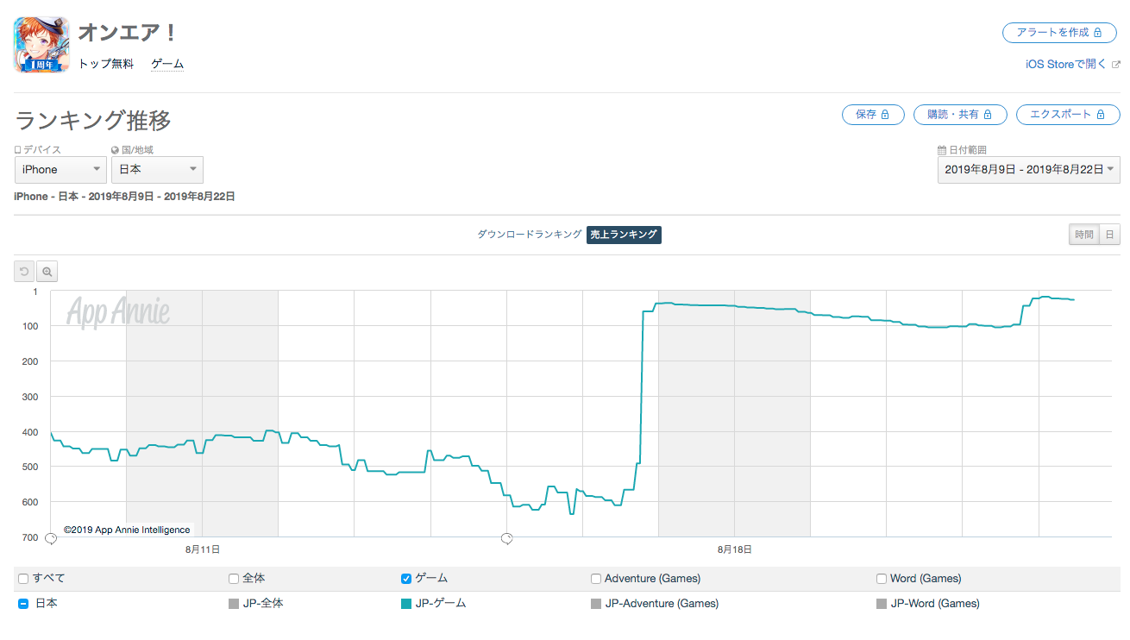Click the 8月11日 axis label
This screenshot has width=1130, height=640.
click(202, 549)
